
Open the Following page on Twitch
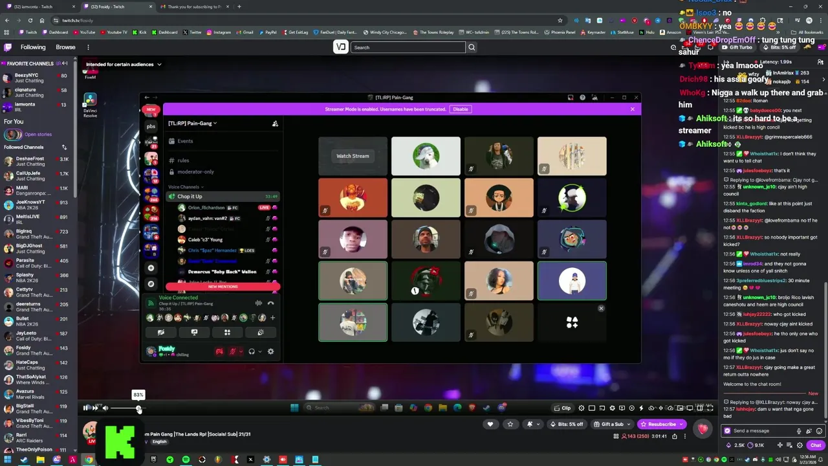(33, 47)
